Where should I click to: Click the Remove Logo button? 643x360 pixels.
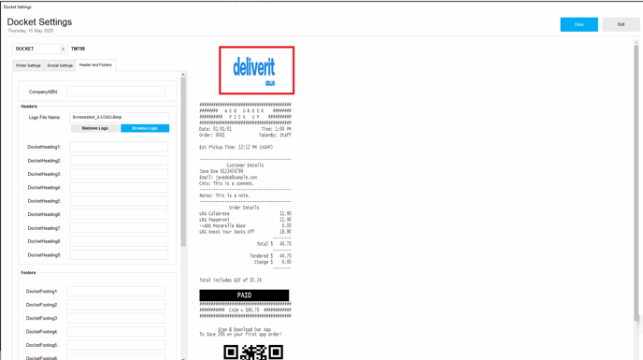(95, 128)
